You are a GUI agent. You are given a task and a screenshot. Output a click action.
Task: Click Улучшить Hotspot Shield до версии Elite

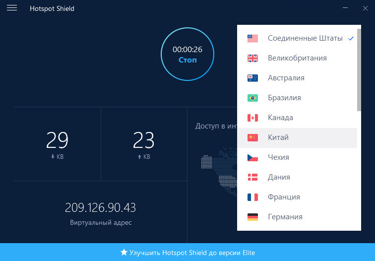pos(187,253)
